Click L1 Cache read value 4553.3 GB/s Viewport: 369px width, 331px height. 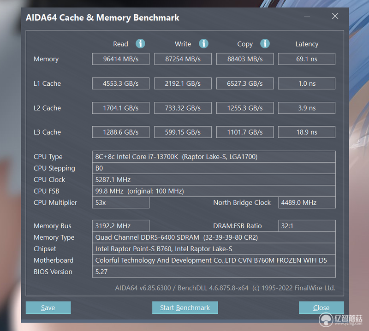(121, 83)
